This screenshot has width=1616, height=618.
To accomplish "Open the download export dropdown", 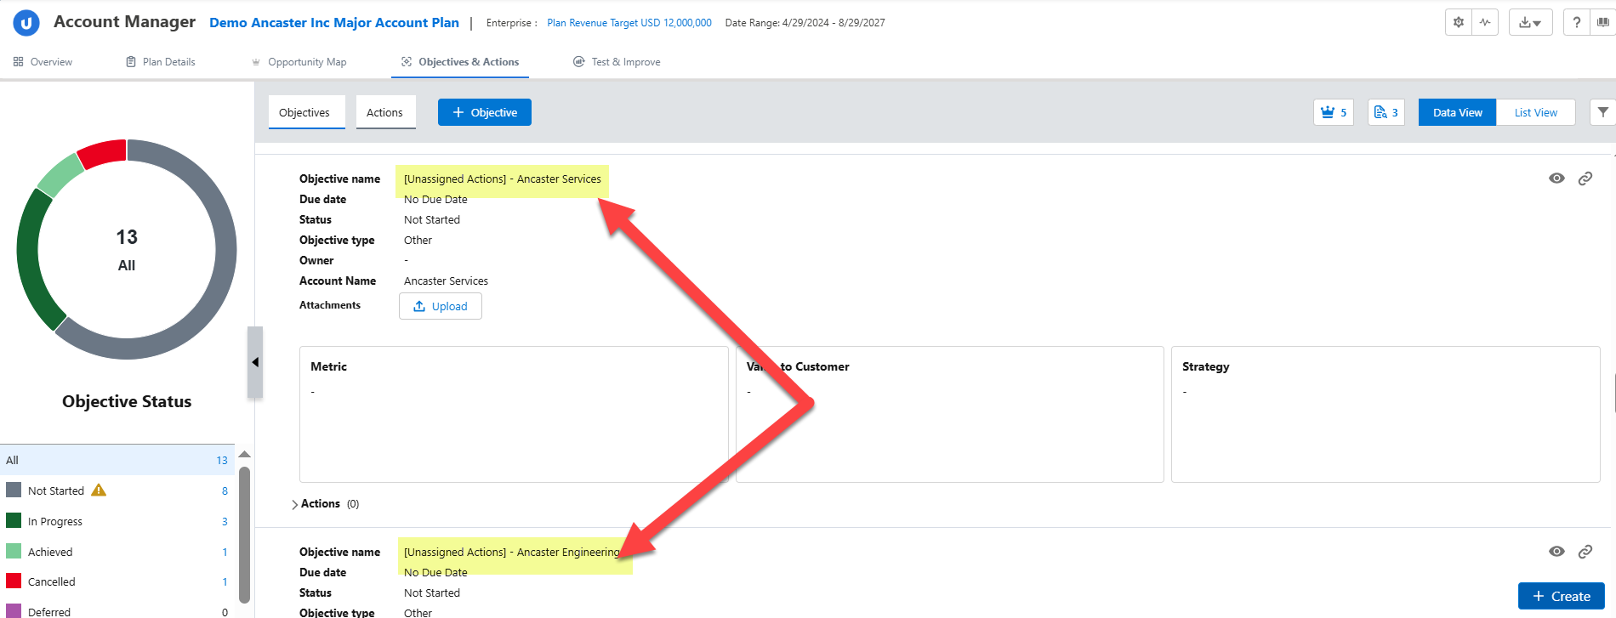I will coord(1530,23).
